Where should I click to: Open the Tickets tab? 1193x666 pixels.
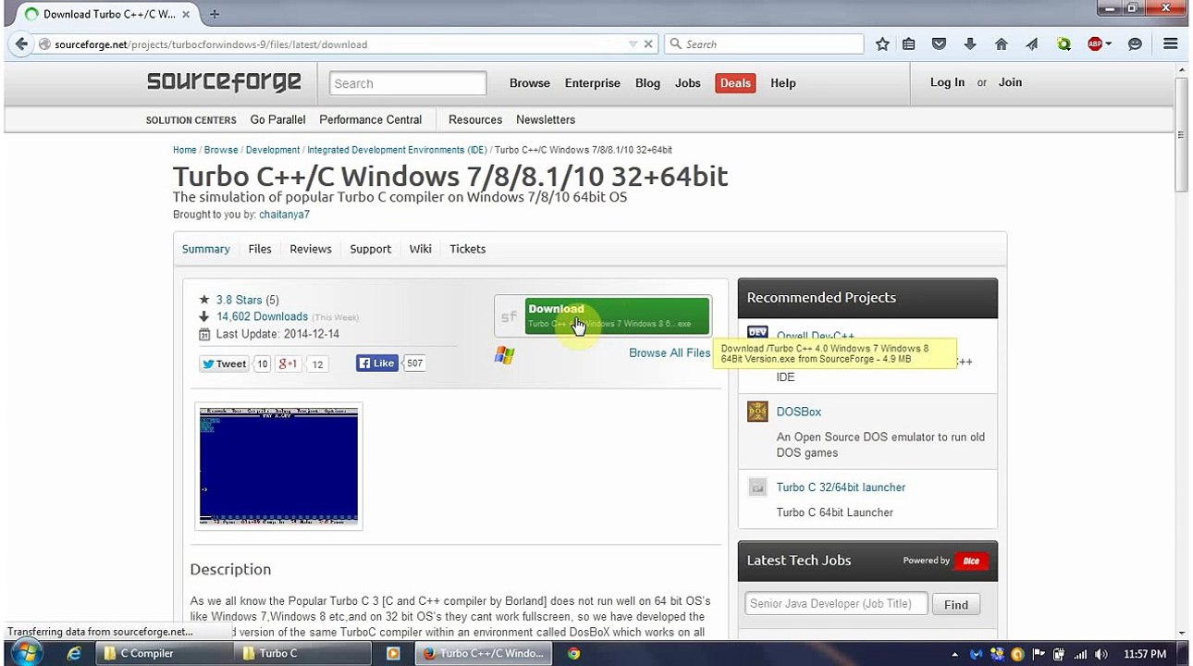click(x=468, y=249)
